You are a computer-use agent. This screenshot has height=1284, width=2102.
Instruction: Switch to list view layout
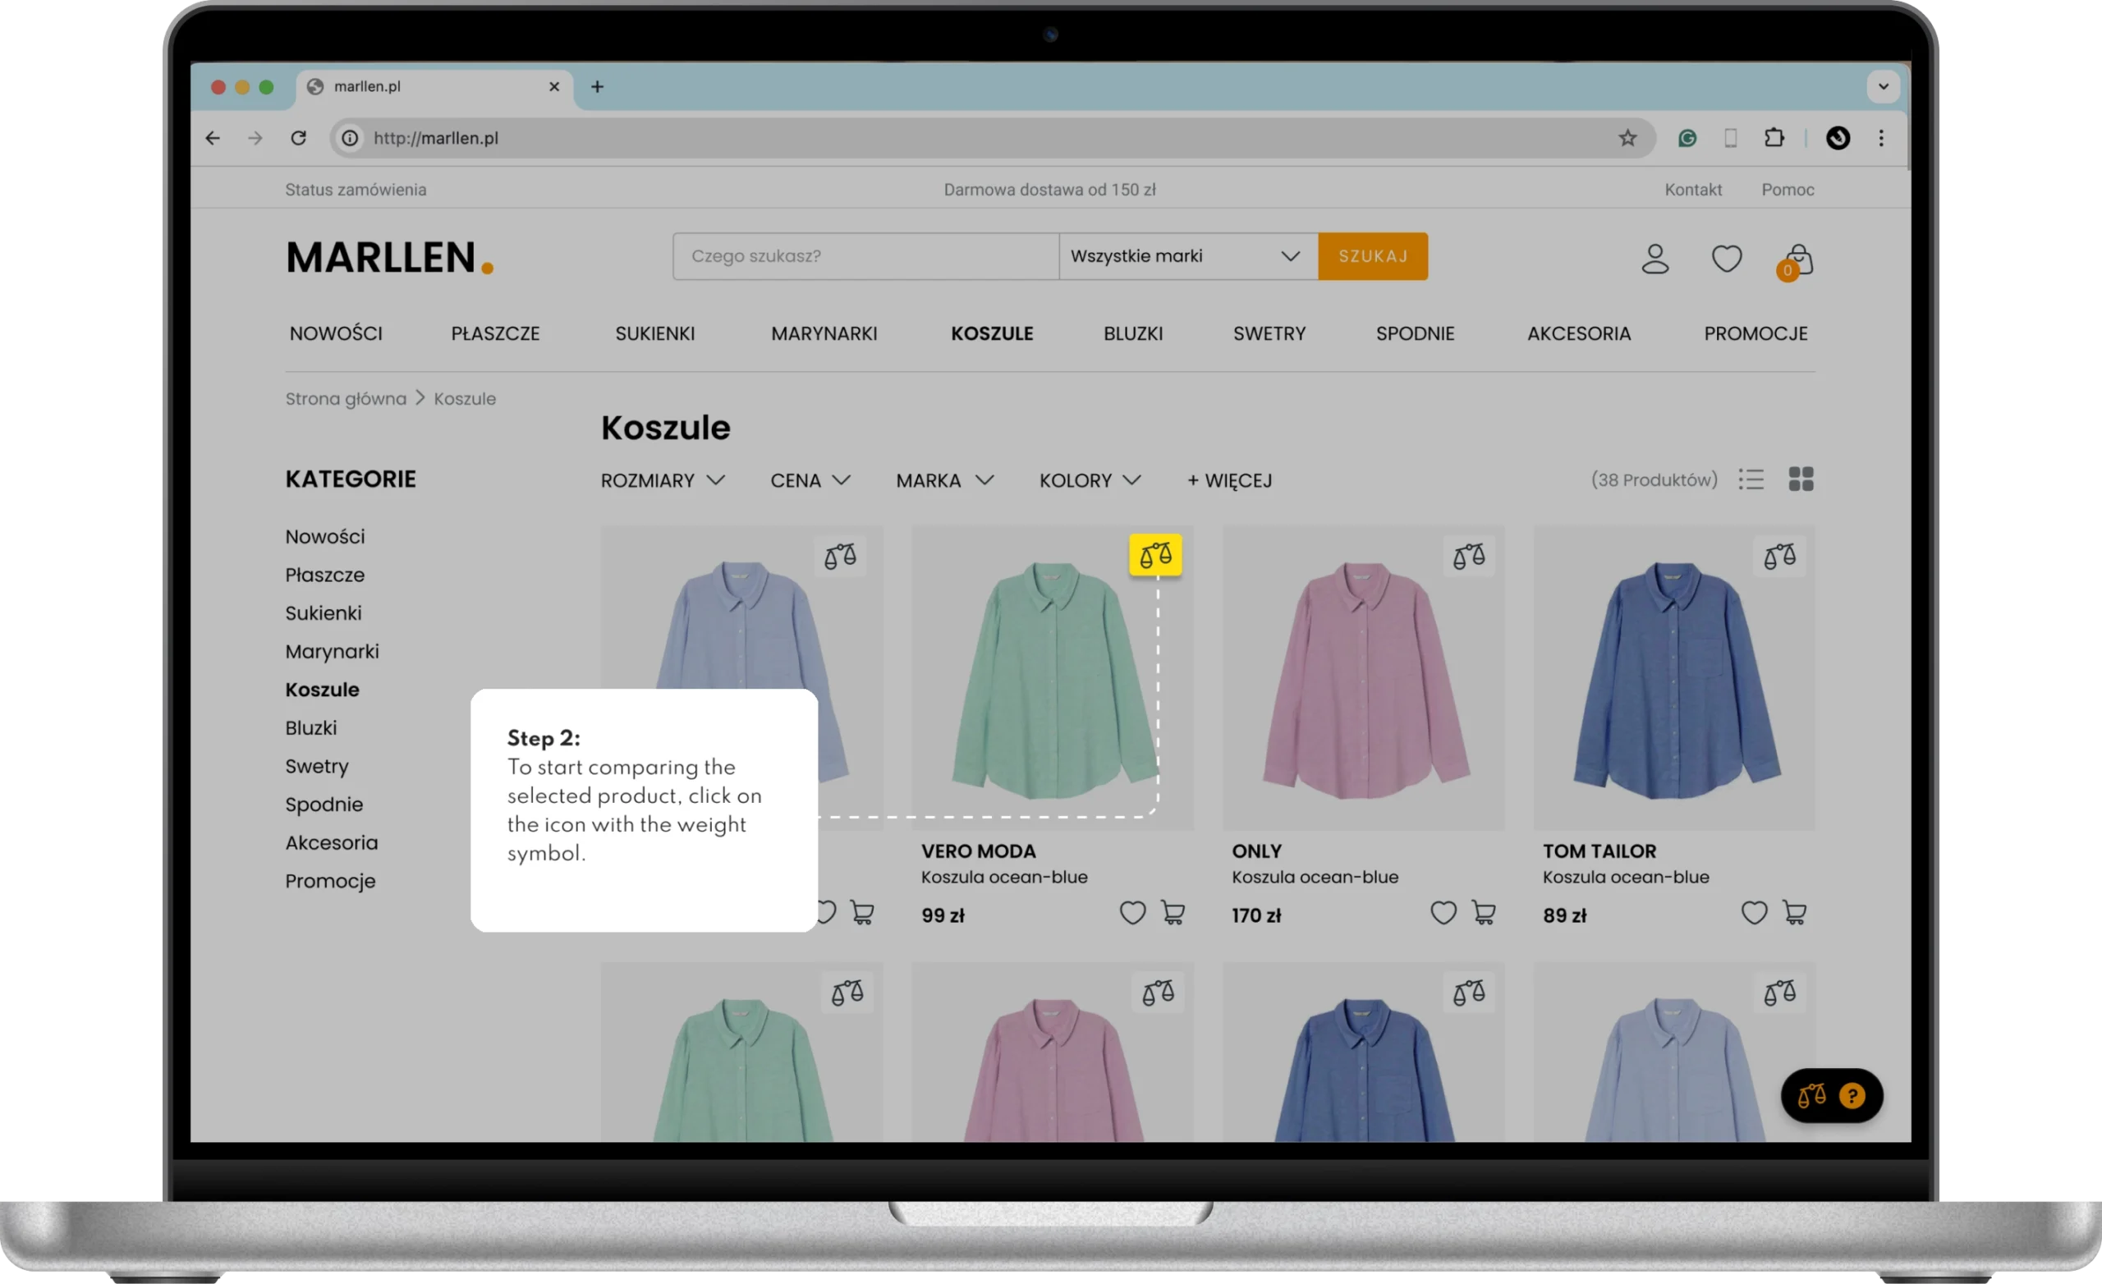click(1751, 479)
